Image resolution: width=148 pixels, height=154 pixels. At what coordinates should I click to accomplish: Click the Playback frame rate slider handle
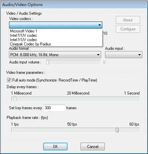pyautogui.click(x=117, y=130)
